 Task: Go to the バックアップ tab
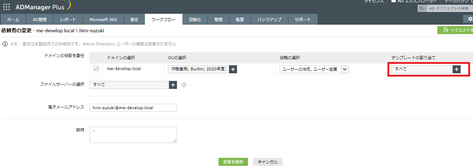coord(269,20)
